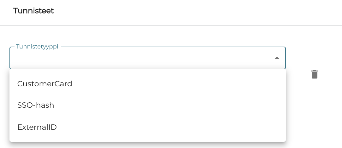Click the Tunnistetyyppi combo box field
The image size is (342, 148).
click(x=142, y=58)
